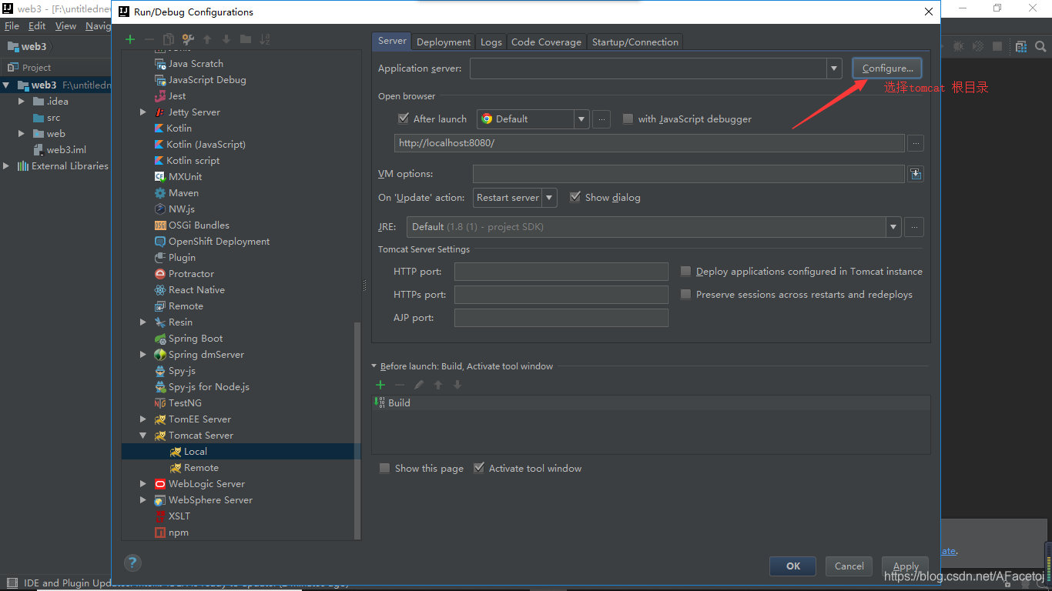1052x591 pixels.
Task: Click the down arrow in Before launch toolbar
Action: (x=457, y=385)
